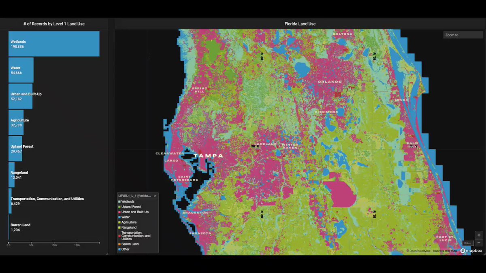
Task: Select the Agriculture bar in the chart
Action: 16,123
